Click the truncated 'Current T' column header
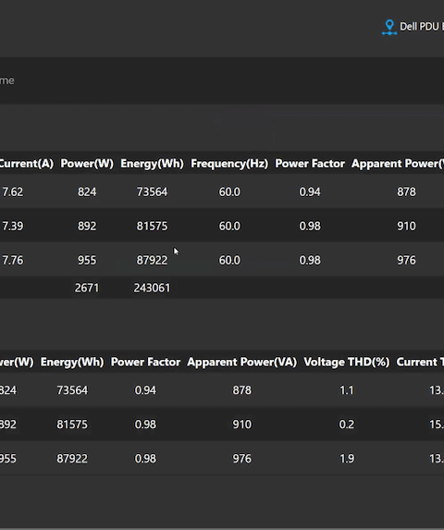The height and width of the screenshot is (530, 444). pyautogui.click(x=420, y=362)
